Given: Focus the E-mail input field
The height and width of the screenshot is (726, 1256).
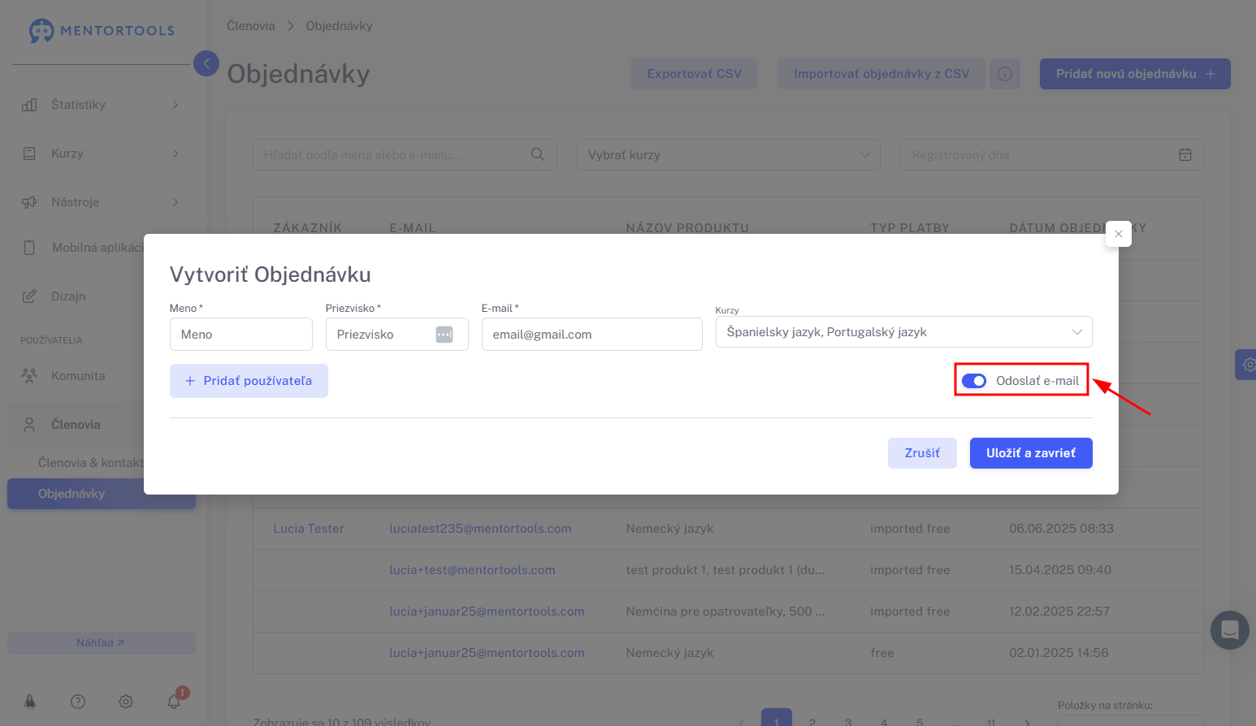Looking at the screenshot, I should (591, 335).
